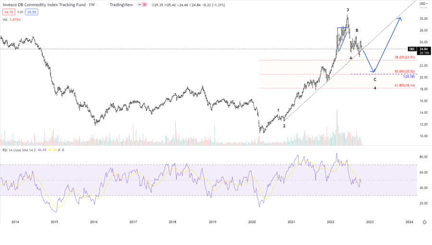Open chart settings gear icon

tap(425, 222)
